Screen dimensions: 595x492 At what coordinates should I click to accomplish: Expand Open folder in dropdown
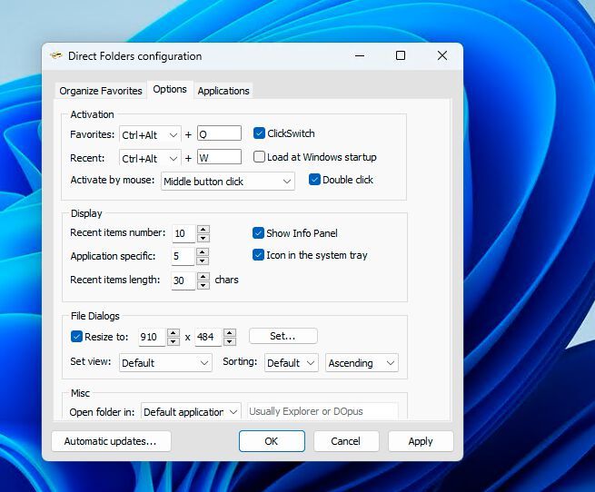tap(191, 411)
